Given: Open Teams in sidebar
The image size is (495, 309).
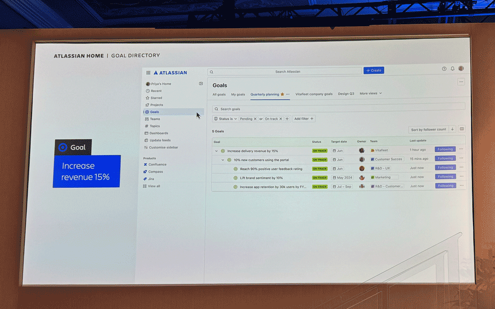Looking at the screenshot, I should point(152,119).
